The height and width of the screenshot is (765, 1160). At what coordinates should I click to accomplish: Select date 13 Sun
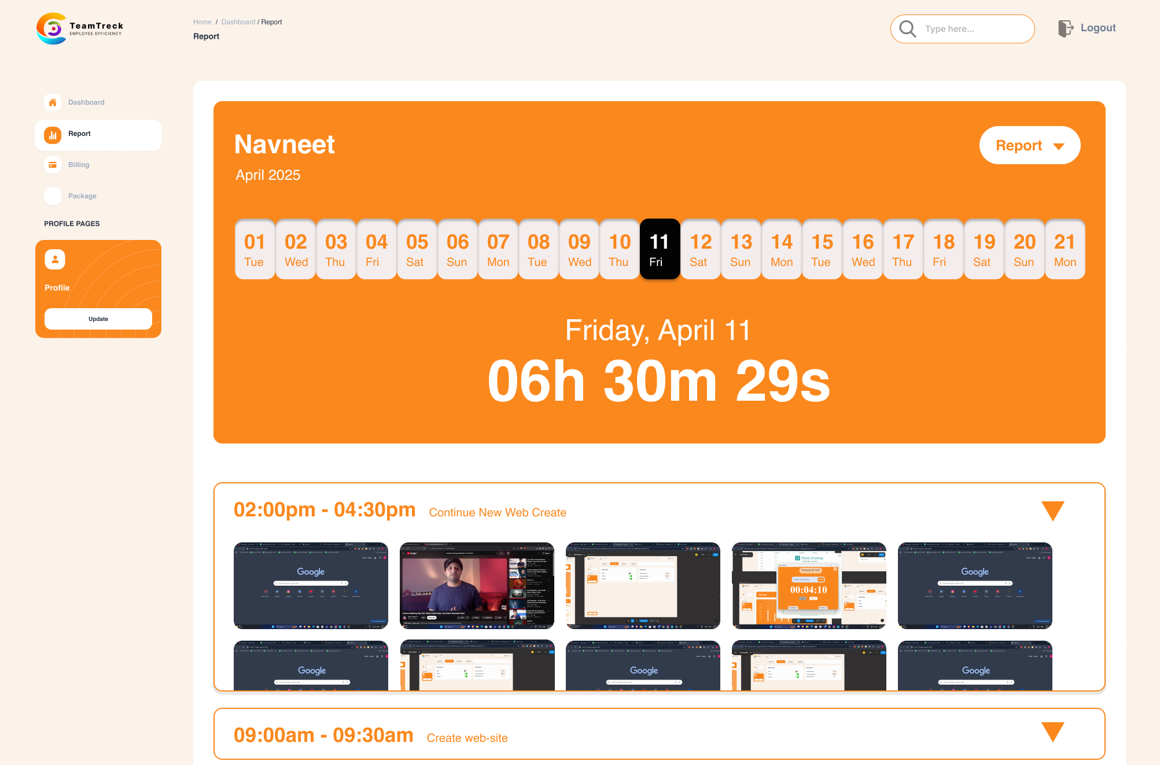741,249
